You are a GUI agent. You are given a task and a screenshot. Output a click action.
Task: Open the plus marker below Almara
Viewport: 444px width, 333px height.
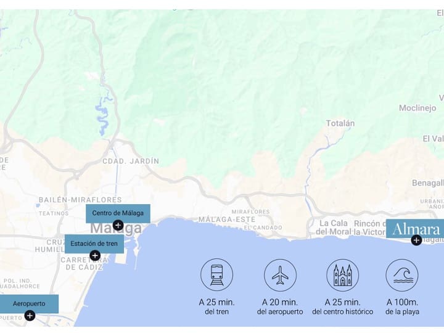pyautogui.click(x=416, y=240)
